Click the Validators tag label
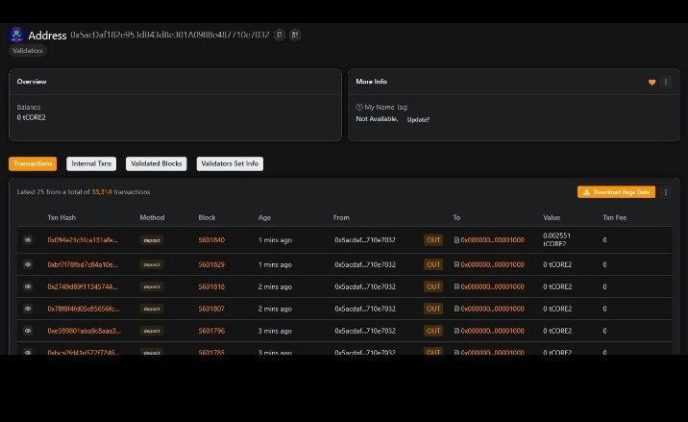This screenshot has height=422, width=688. coord(27,51)
